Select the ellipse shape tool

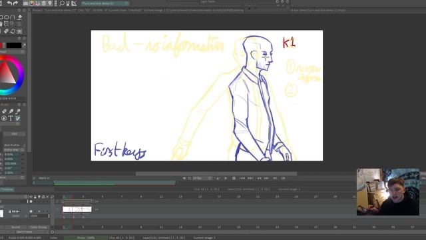pos(7,17)
